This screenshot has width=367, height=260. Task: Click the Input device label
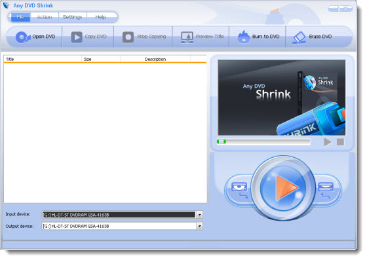tap(18, 214)
